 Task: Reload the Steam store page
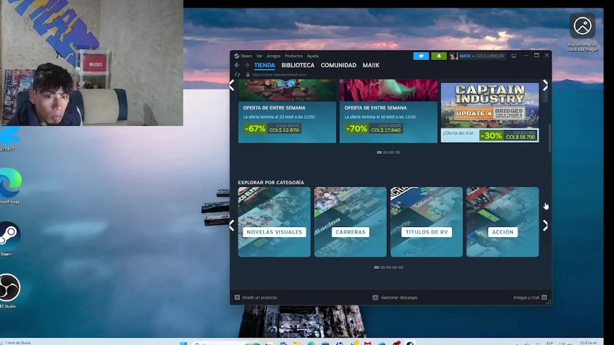click(x=237, y=75)
